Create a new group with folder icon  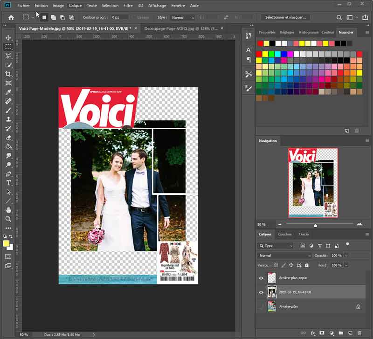pyautogui.click(x=341, y=333)
